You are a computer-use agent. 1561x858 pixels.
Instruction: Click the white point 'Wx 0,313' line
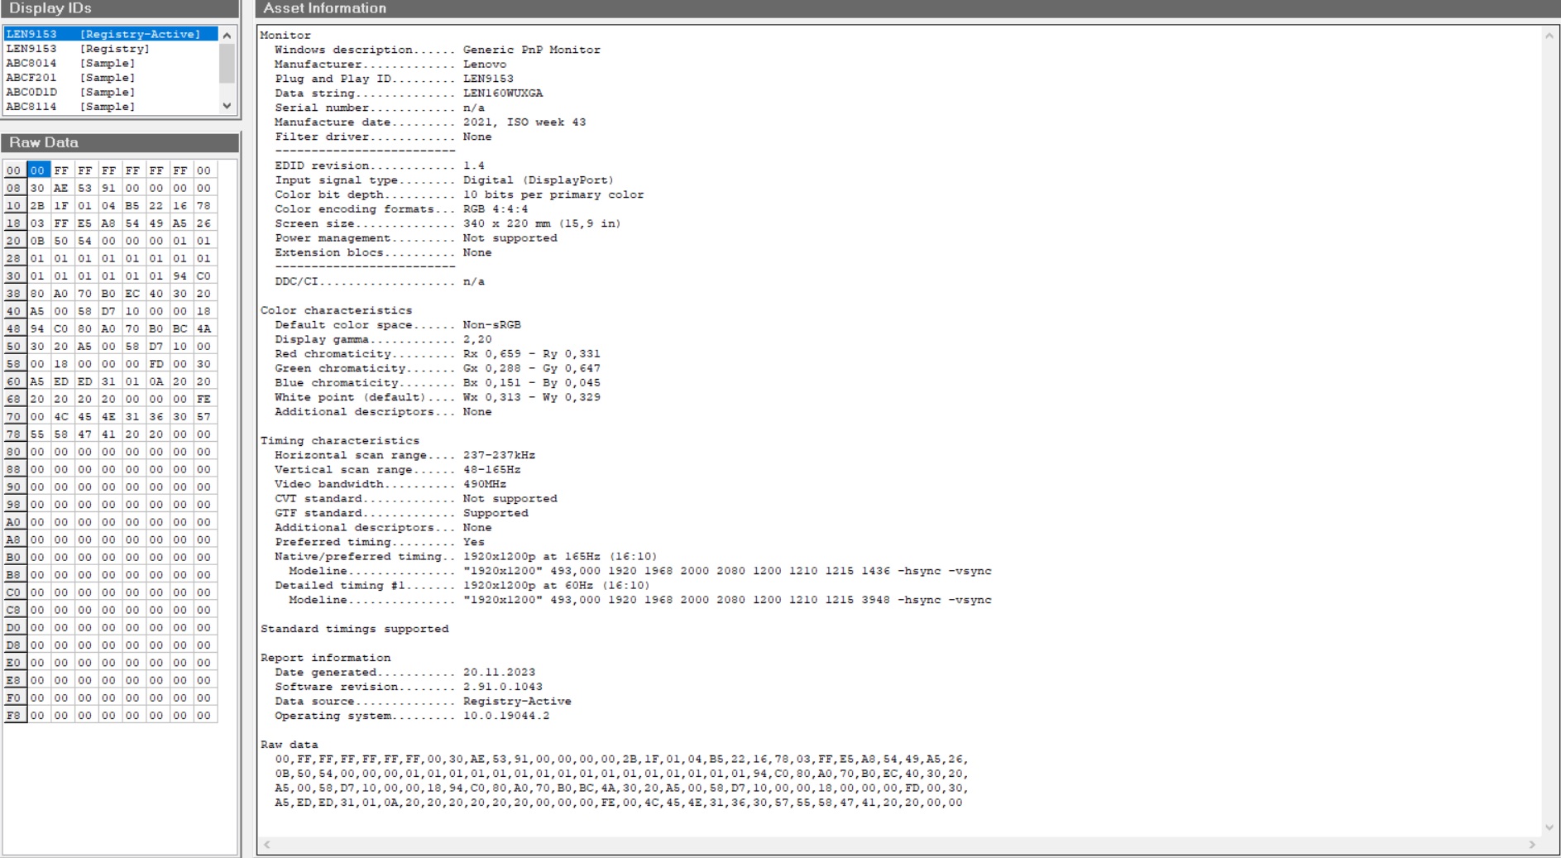[532, 397]
